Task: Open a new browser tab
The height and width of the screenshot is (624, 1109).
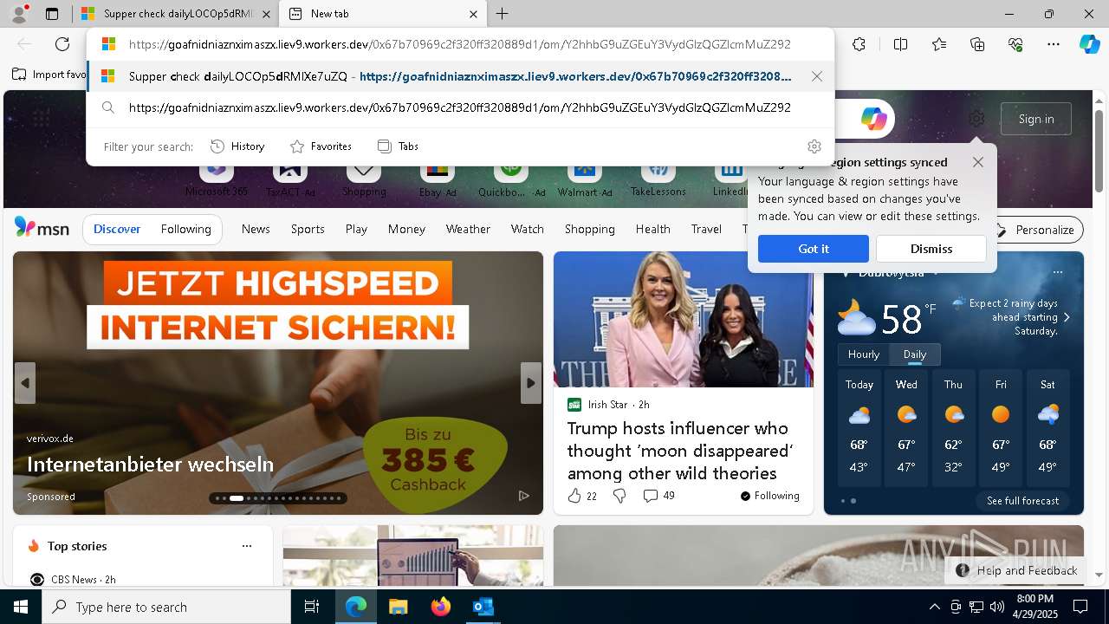Action: pyautogui.click(x=502, y=14)
